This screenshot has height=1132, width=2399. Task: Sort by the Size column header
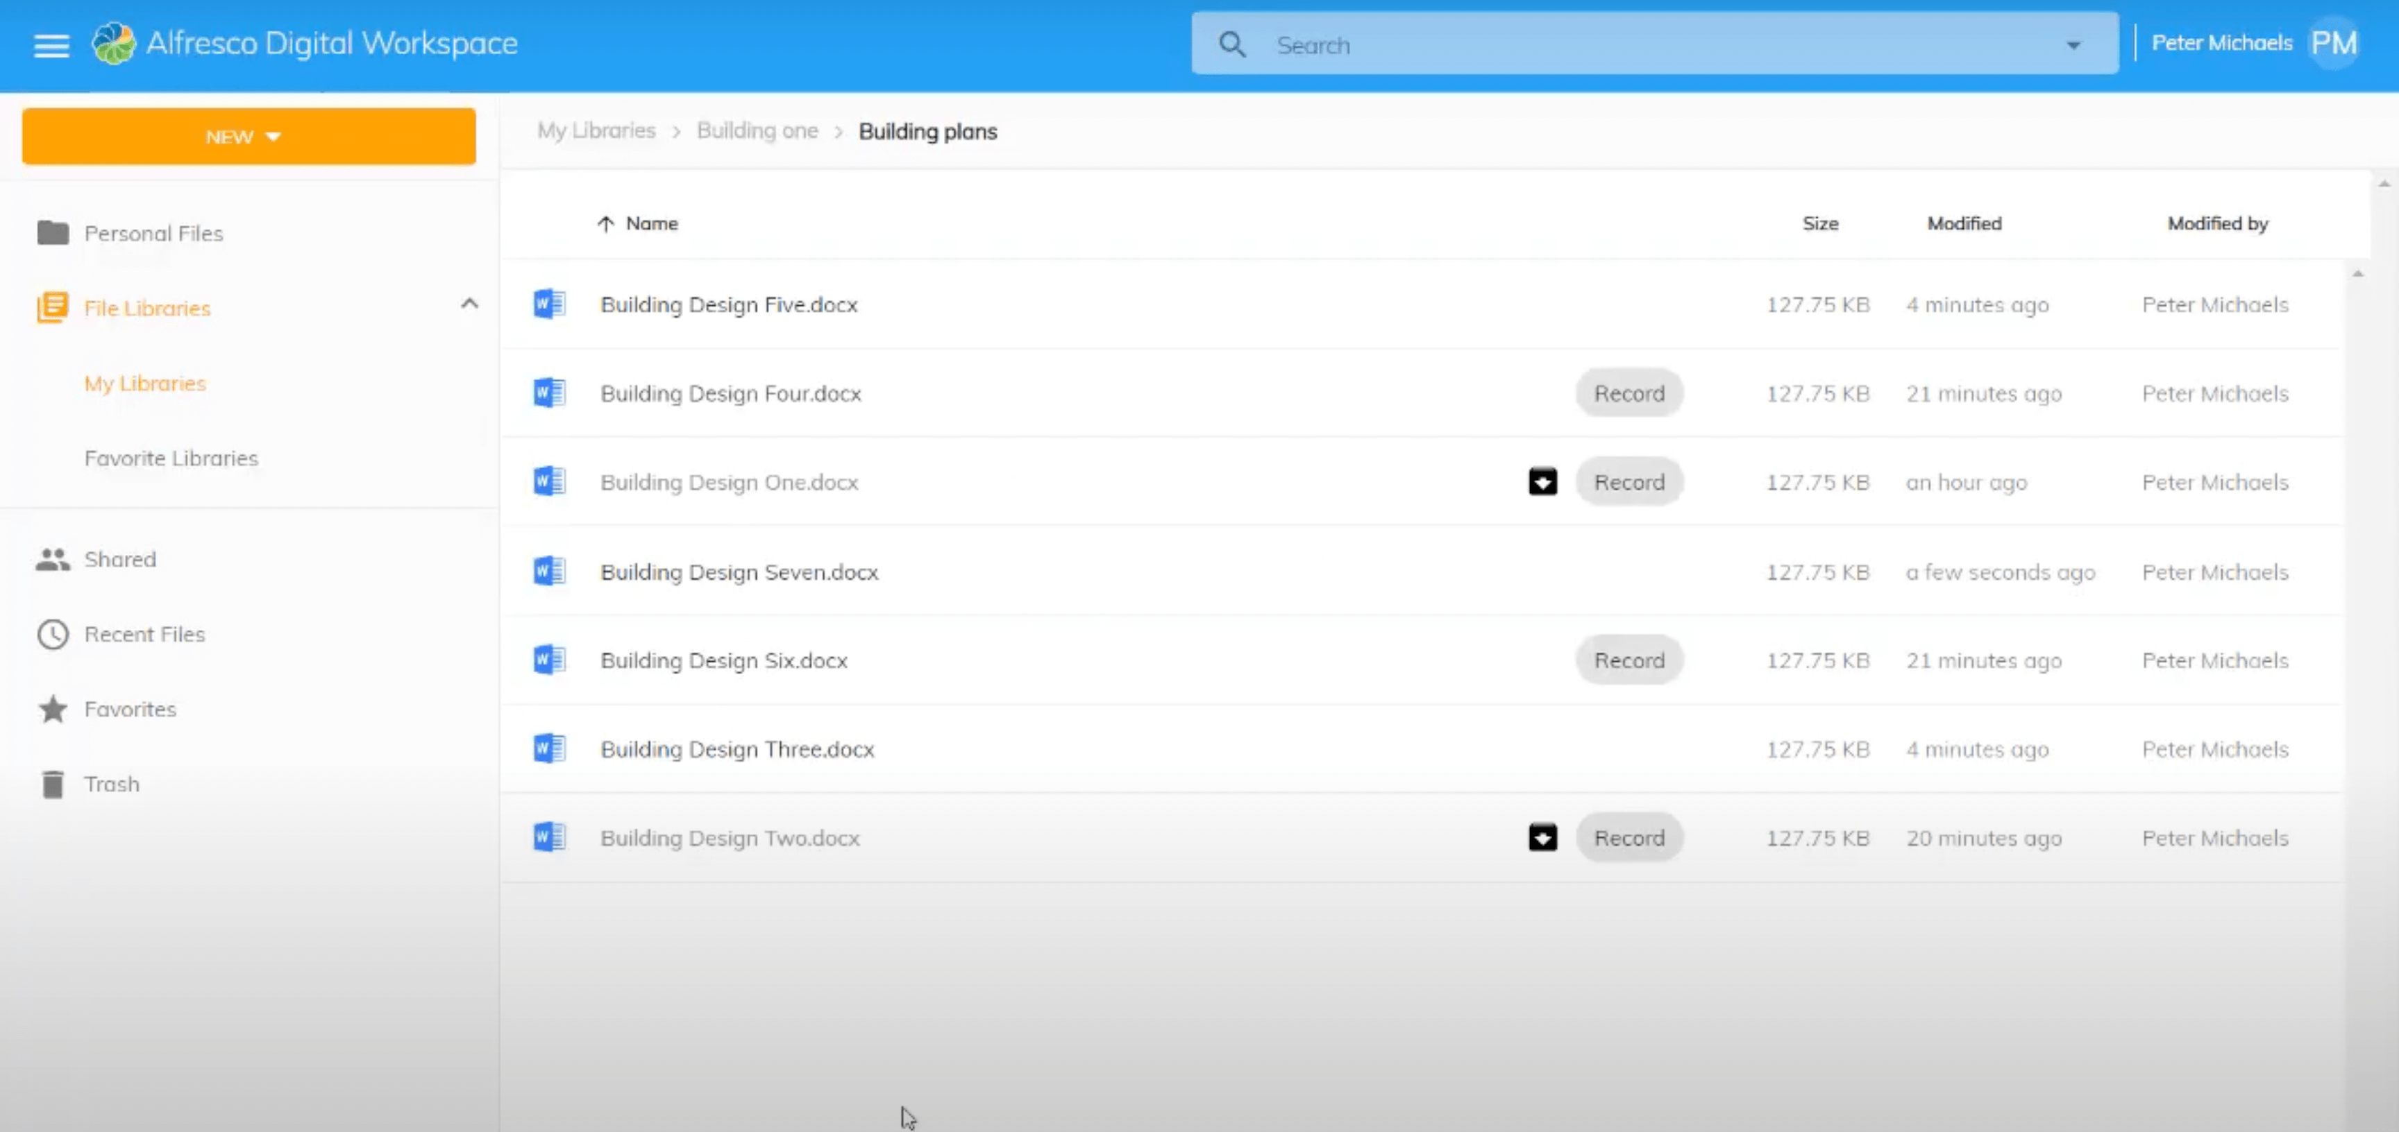[x=1820, y=223]
